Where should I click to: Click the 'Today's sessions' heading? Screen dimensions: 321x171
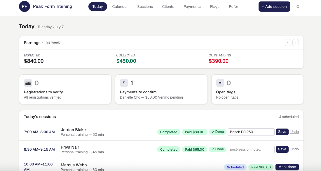point(40,117)
